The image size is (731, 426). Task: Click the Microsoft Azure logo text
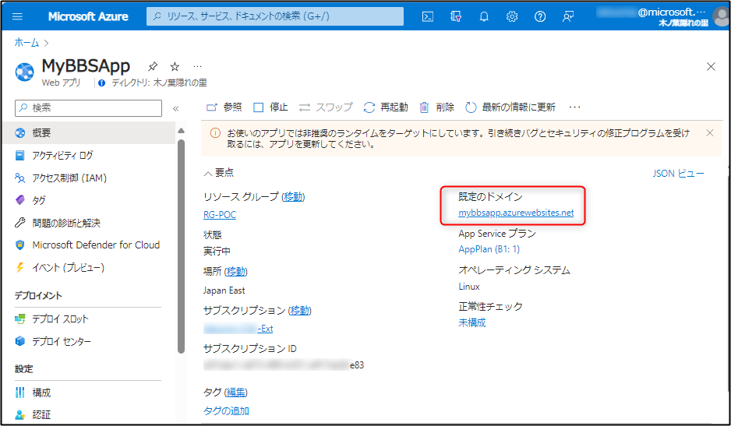click(x=88, y=16)
